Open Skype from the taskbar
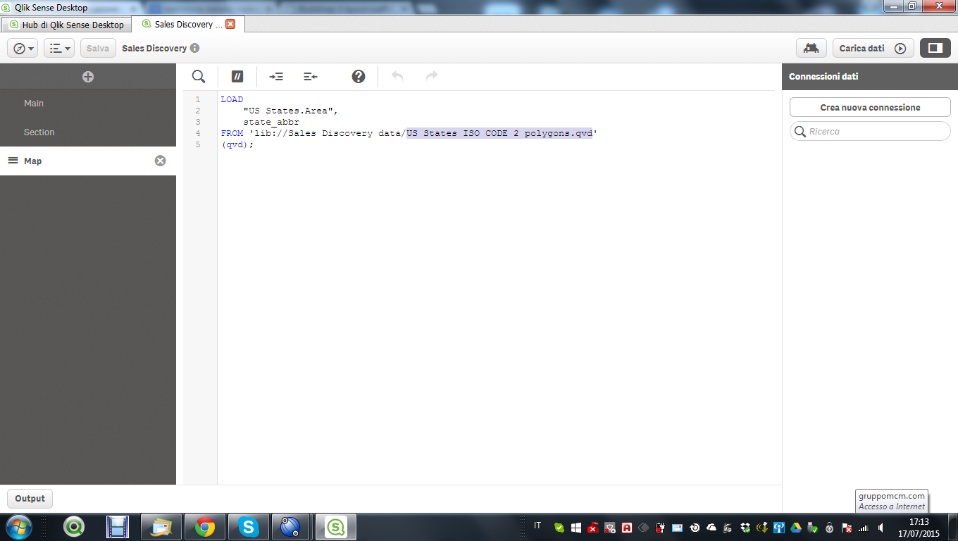Viewport: 958px width, 541px height. click(x=248, y=526)
